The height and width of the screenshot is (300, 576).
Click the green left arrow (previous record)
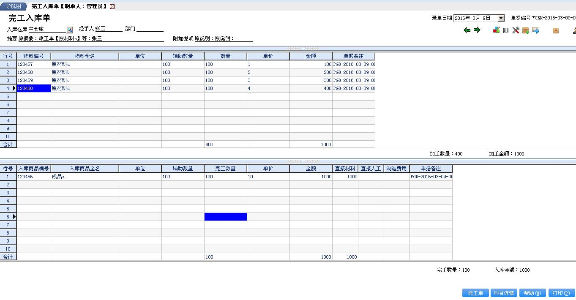click(467, 30)
